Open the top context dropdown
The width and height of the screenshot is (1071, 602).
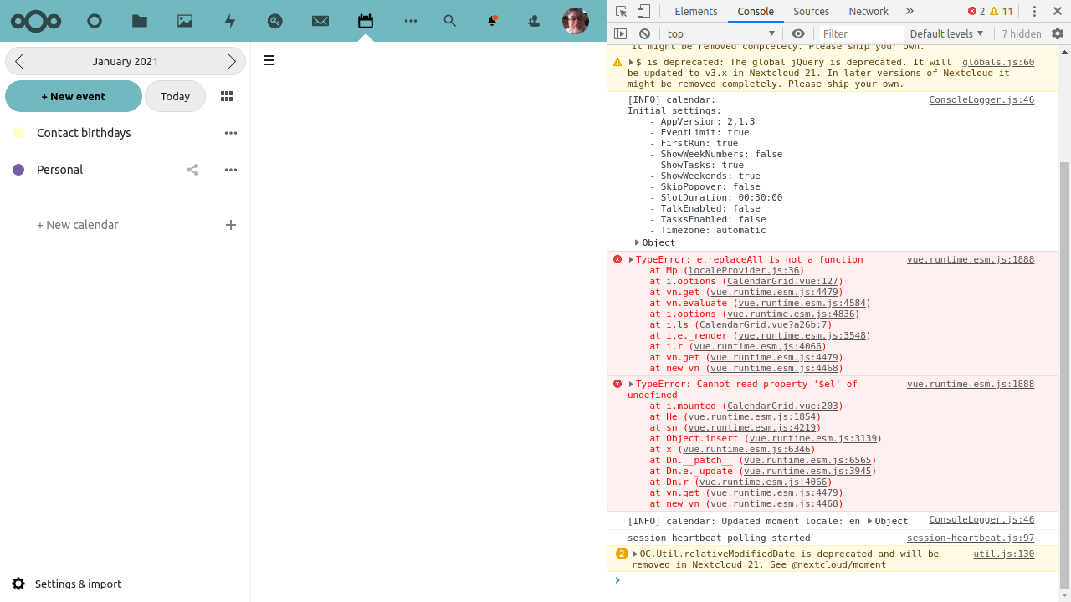(x=721, y=33)
